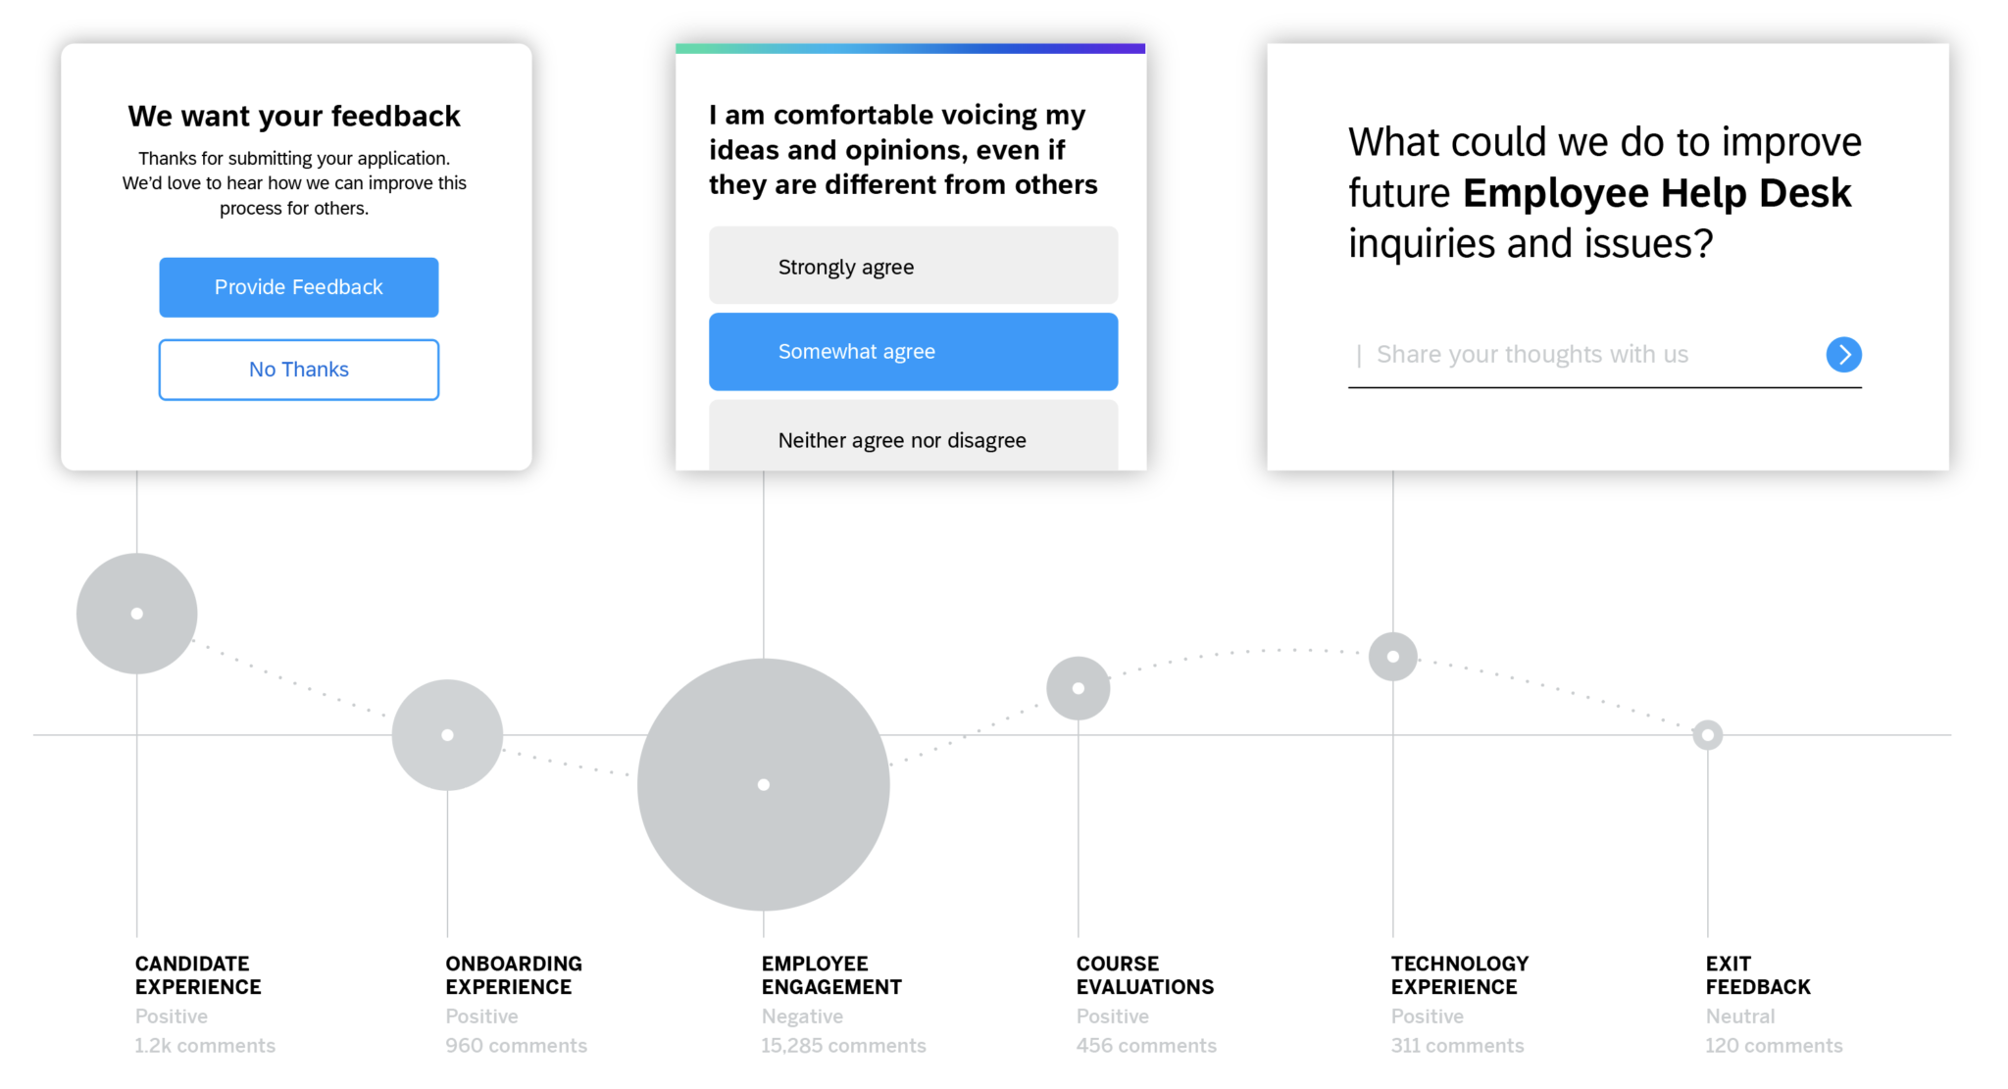The image size is (2008, 1089).
Task: Click the No Thanks button
Action: click(298, 368)
